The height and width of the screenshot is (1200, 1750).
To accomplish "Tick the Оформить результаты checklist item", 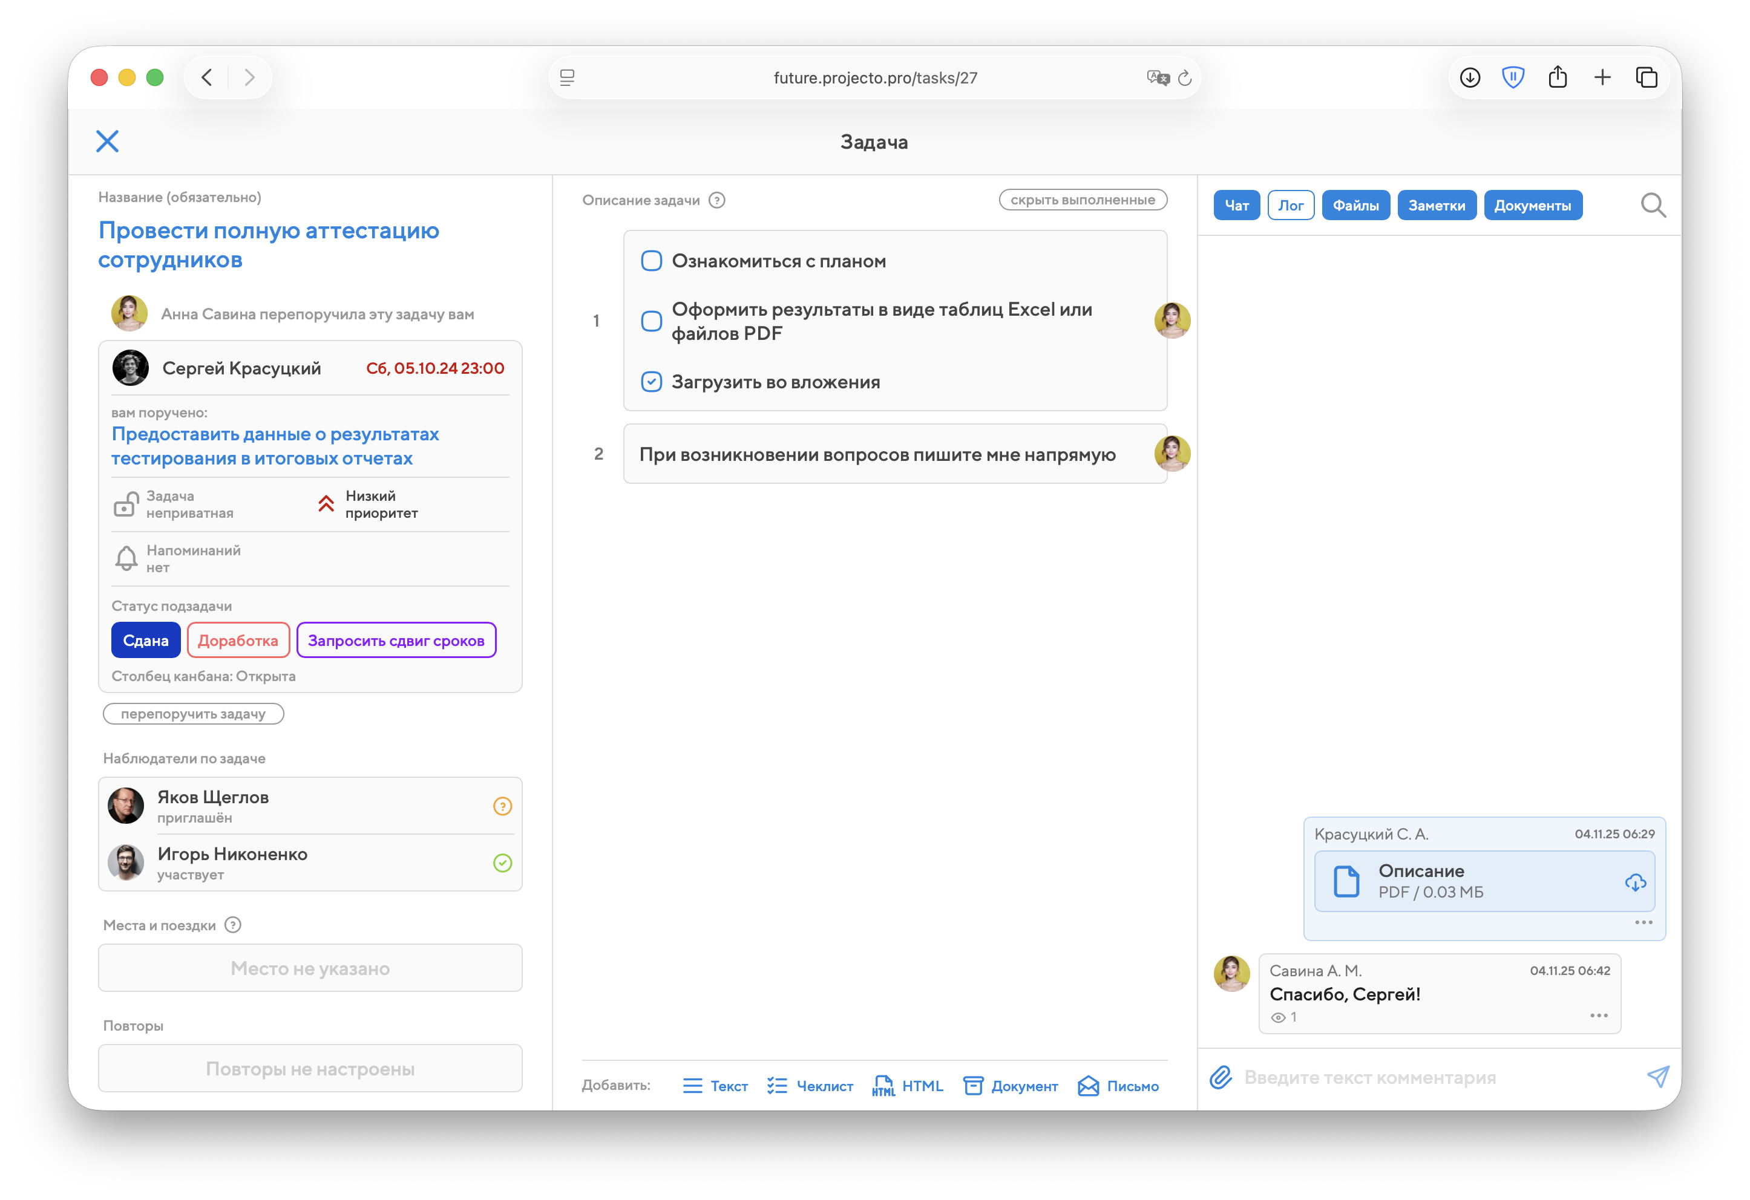I will 651,321.
